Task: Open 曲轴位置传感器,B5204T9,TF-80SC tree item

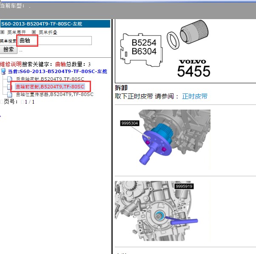Action: click(55, 94)
